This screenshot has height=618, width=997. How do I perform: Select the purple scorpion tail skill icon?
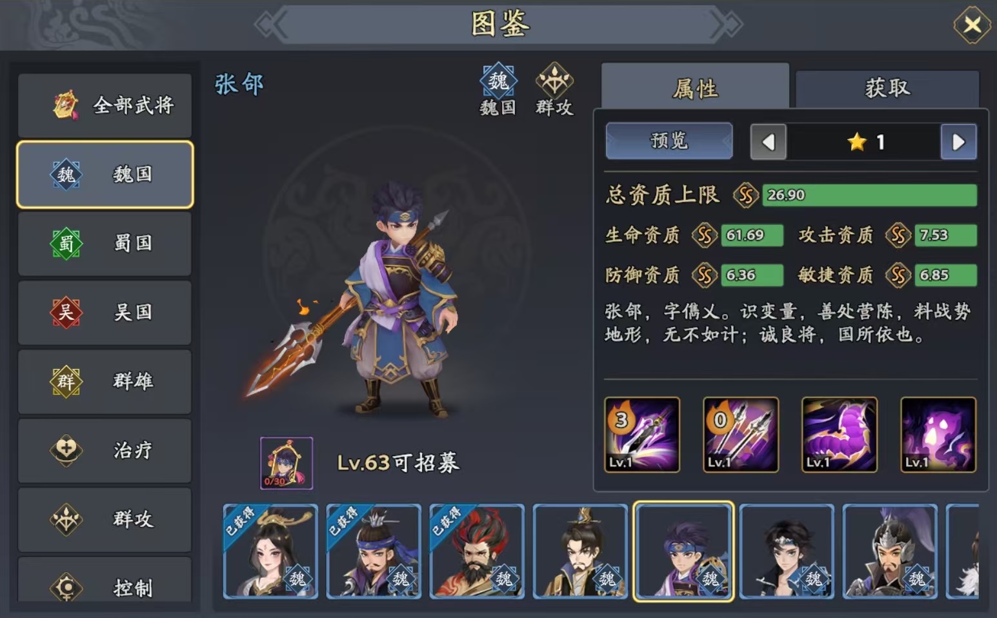point(840,434)
